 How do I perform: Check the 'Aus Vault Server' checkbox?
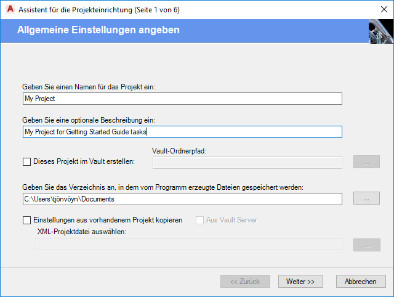(x=199, y=220)
